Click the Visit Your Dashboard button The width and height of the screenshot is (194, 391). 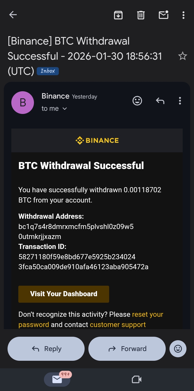64,294
